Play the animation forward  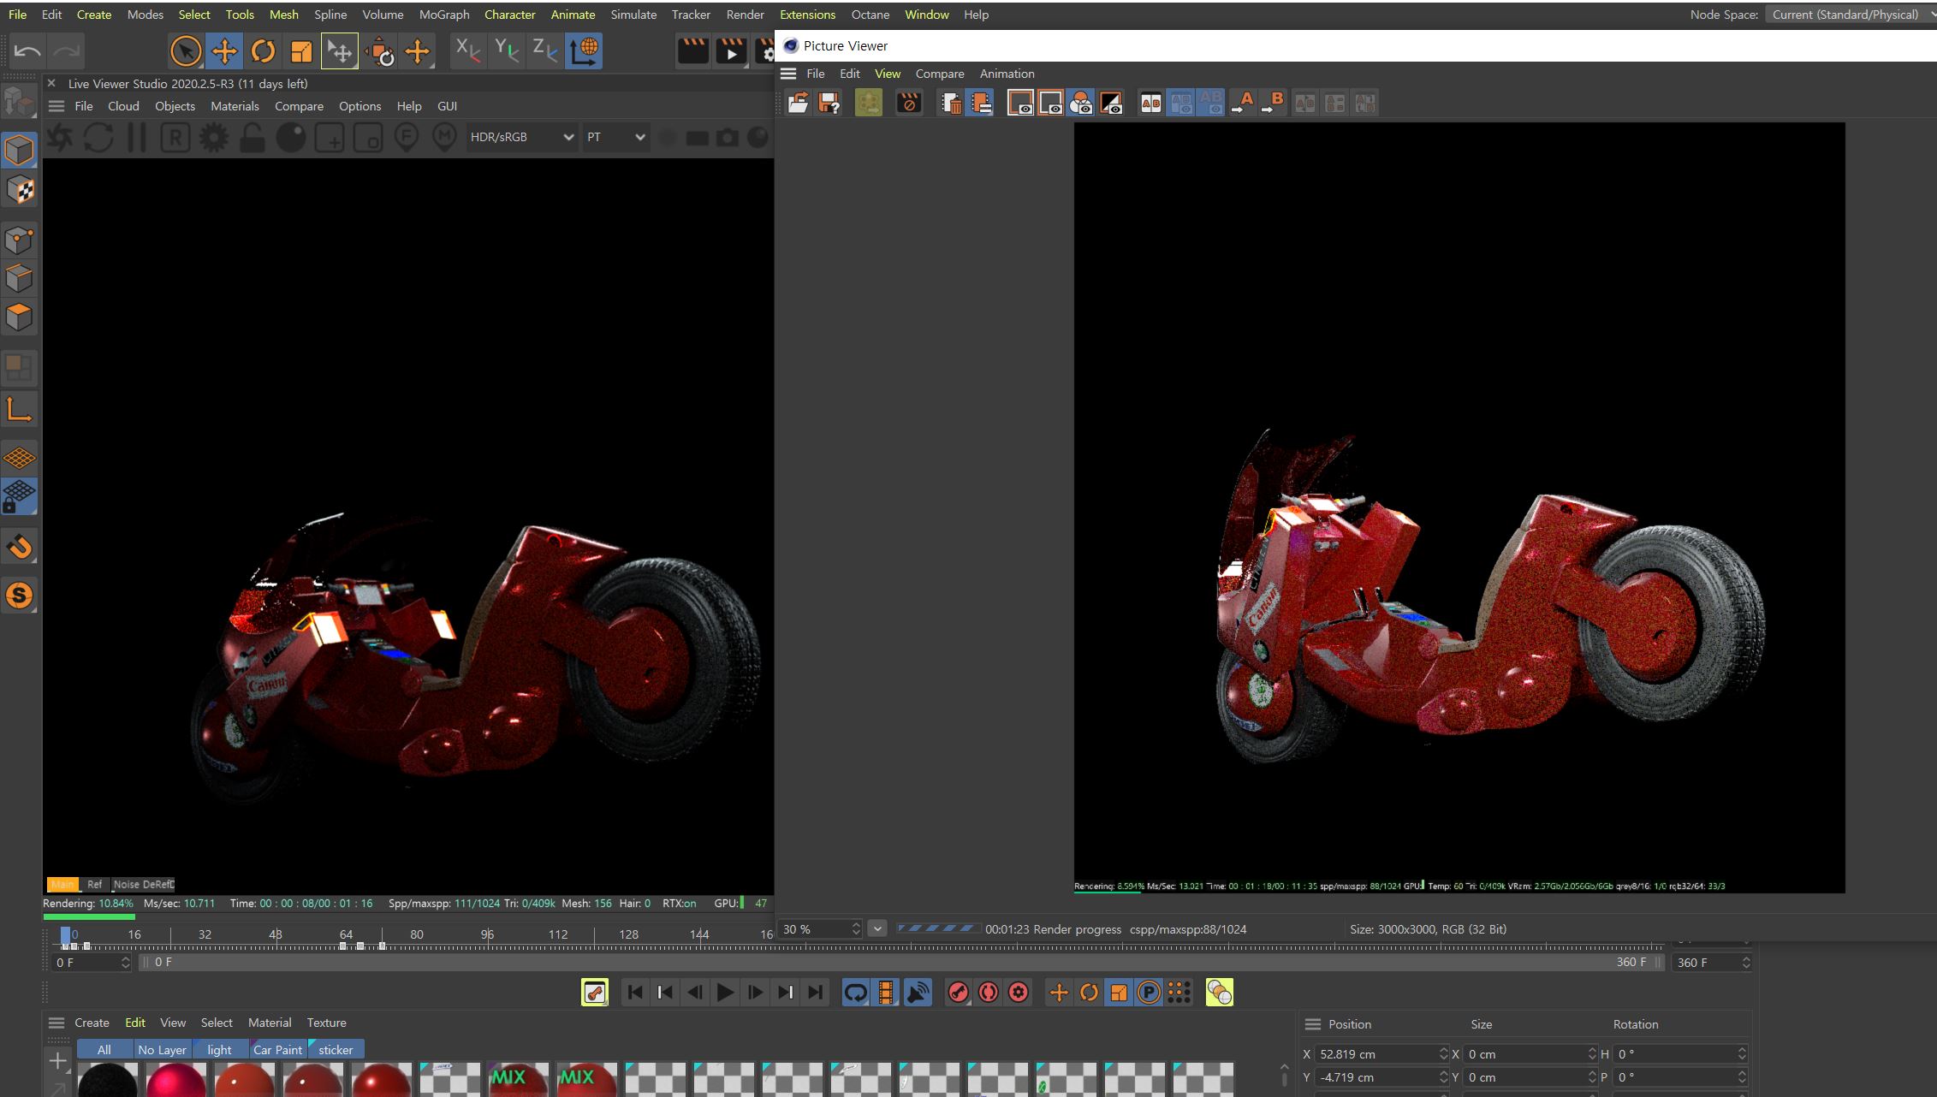[725, 993]
